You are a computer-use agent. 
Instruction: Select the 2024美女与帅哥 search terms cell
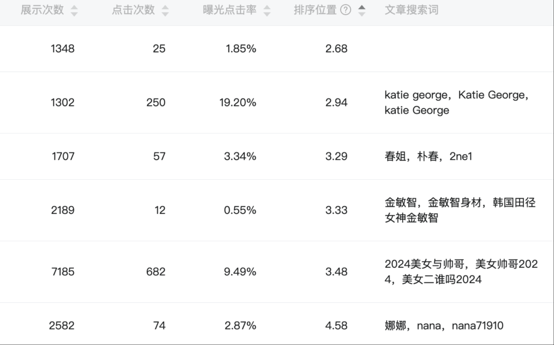pos(461,271)
